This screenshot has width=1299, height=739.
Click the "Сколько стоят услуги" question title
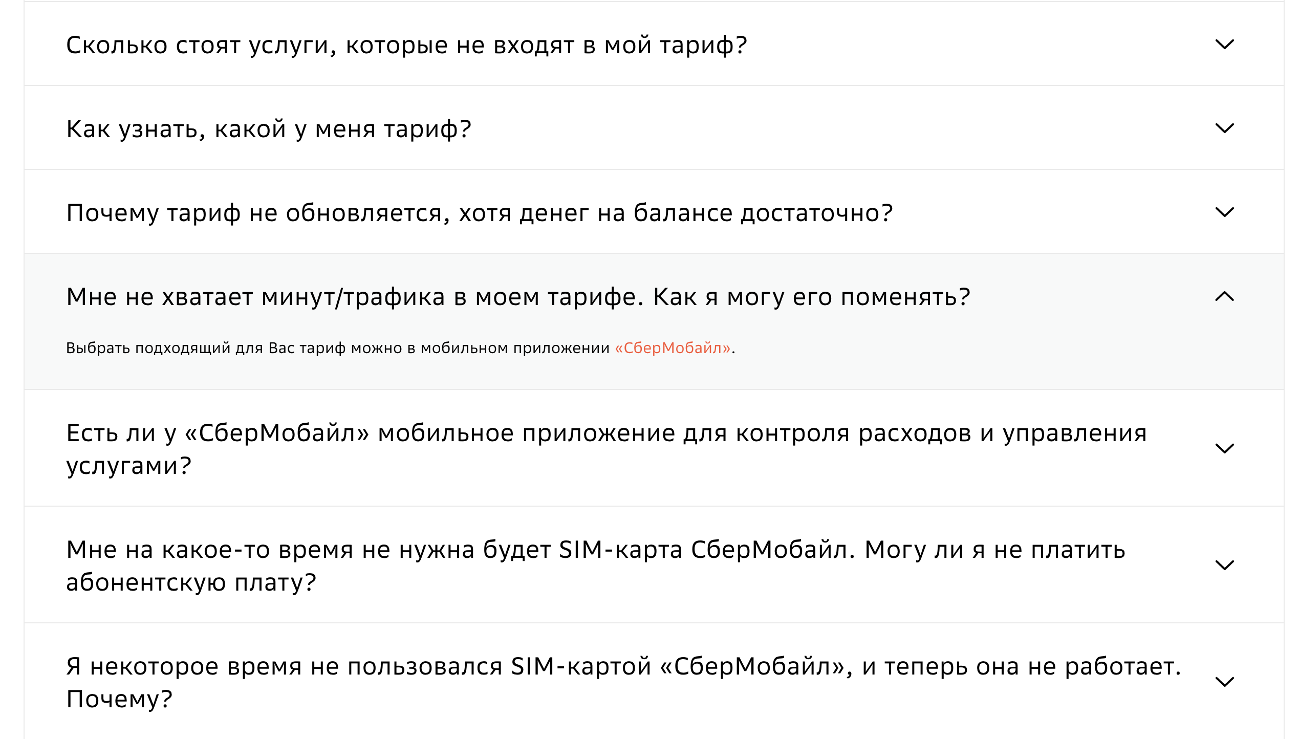point(406,46)
